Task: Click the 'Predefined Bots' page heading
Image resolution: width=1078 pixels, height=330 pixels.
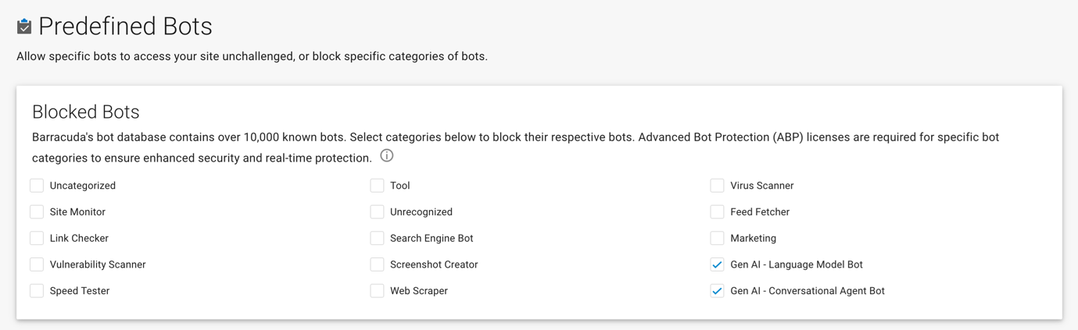Action: (125, 27)
